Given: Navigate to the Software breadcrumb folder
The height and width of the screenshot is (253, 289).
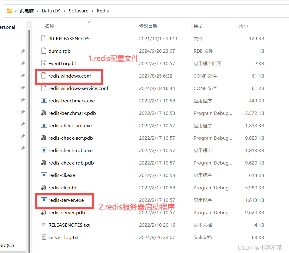Looking at the screenshot, I should click(x=78, y=11).
